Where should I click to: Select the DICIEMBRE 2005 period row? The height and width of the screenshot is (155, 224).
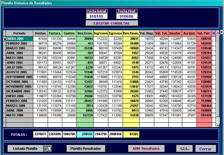[20, 91]
